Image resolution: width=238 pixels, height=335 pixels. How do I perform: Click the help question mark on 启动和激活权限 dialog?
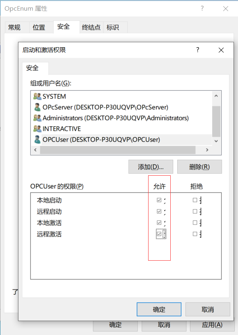[x=197, y=50]
